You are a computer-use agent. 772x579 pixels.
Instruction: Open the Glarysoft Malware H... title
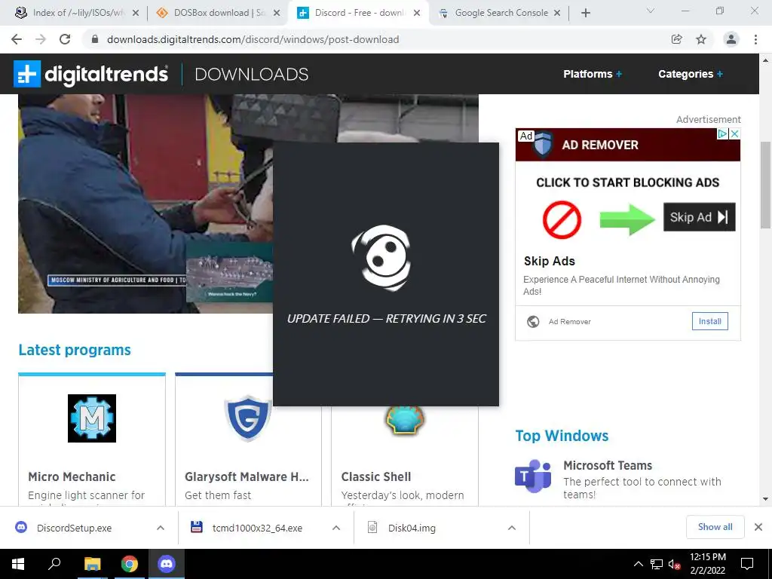[x=247, y=476]
